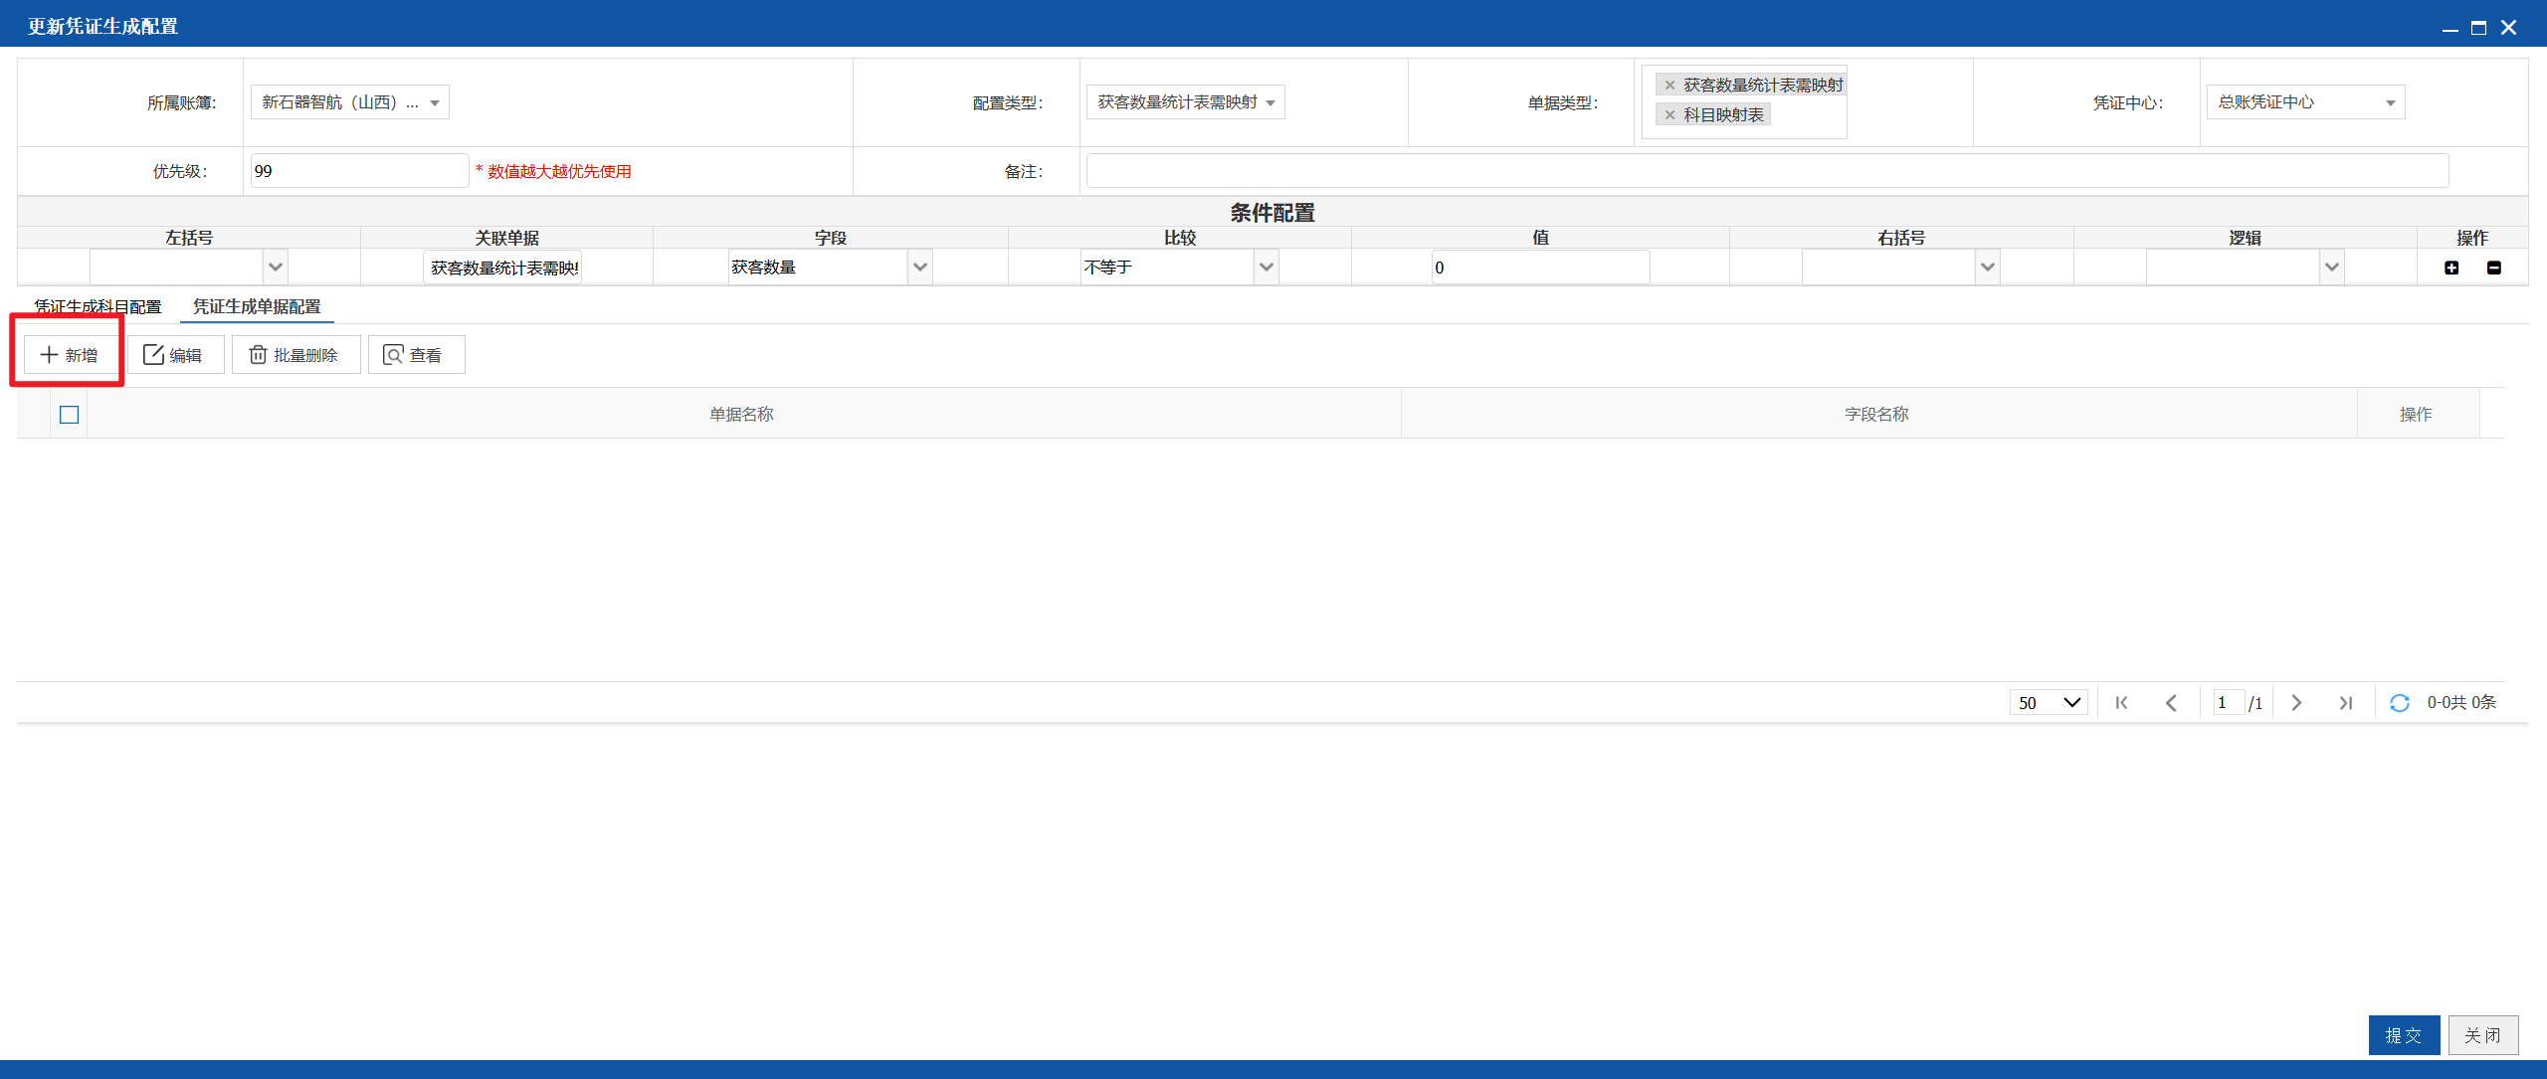Click the 批量删除 button

pos(295,355)
